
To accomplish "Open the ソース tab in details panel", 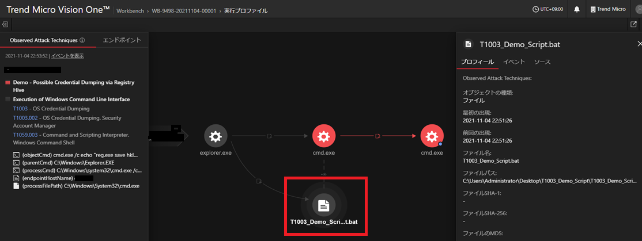I will pyautogui.click(x=542, y=62).
